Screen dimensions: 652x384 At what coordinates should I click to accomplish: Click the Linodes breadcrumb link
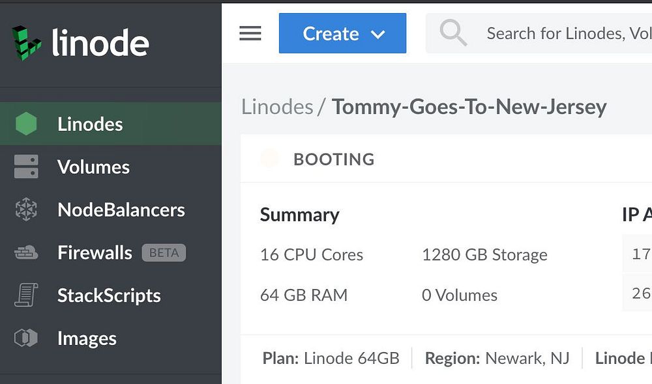coord(277,106)
